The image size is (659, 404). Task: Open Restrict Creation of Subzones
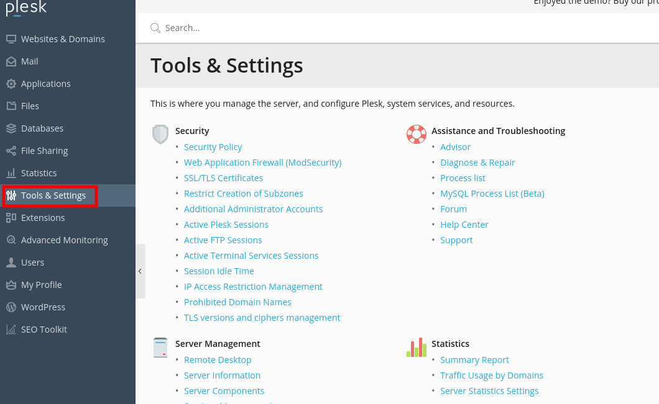pyautogui.click(x=243, y=194)
